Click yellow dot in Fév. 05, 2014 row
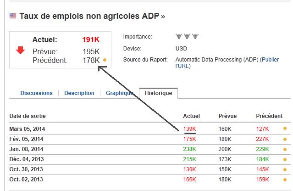This screenshot has height=191, width=293. (x=285, y=139)
